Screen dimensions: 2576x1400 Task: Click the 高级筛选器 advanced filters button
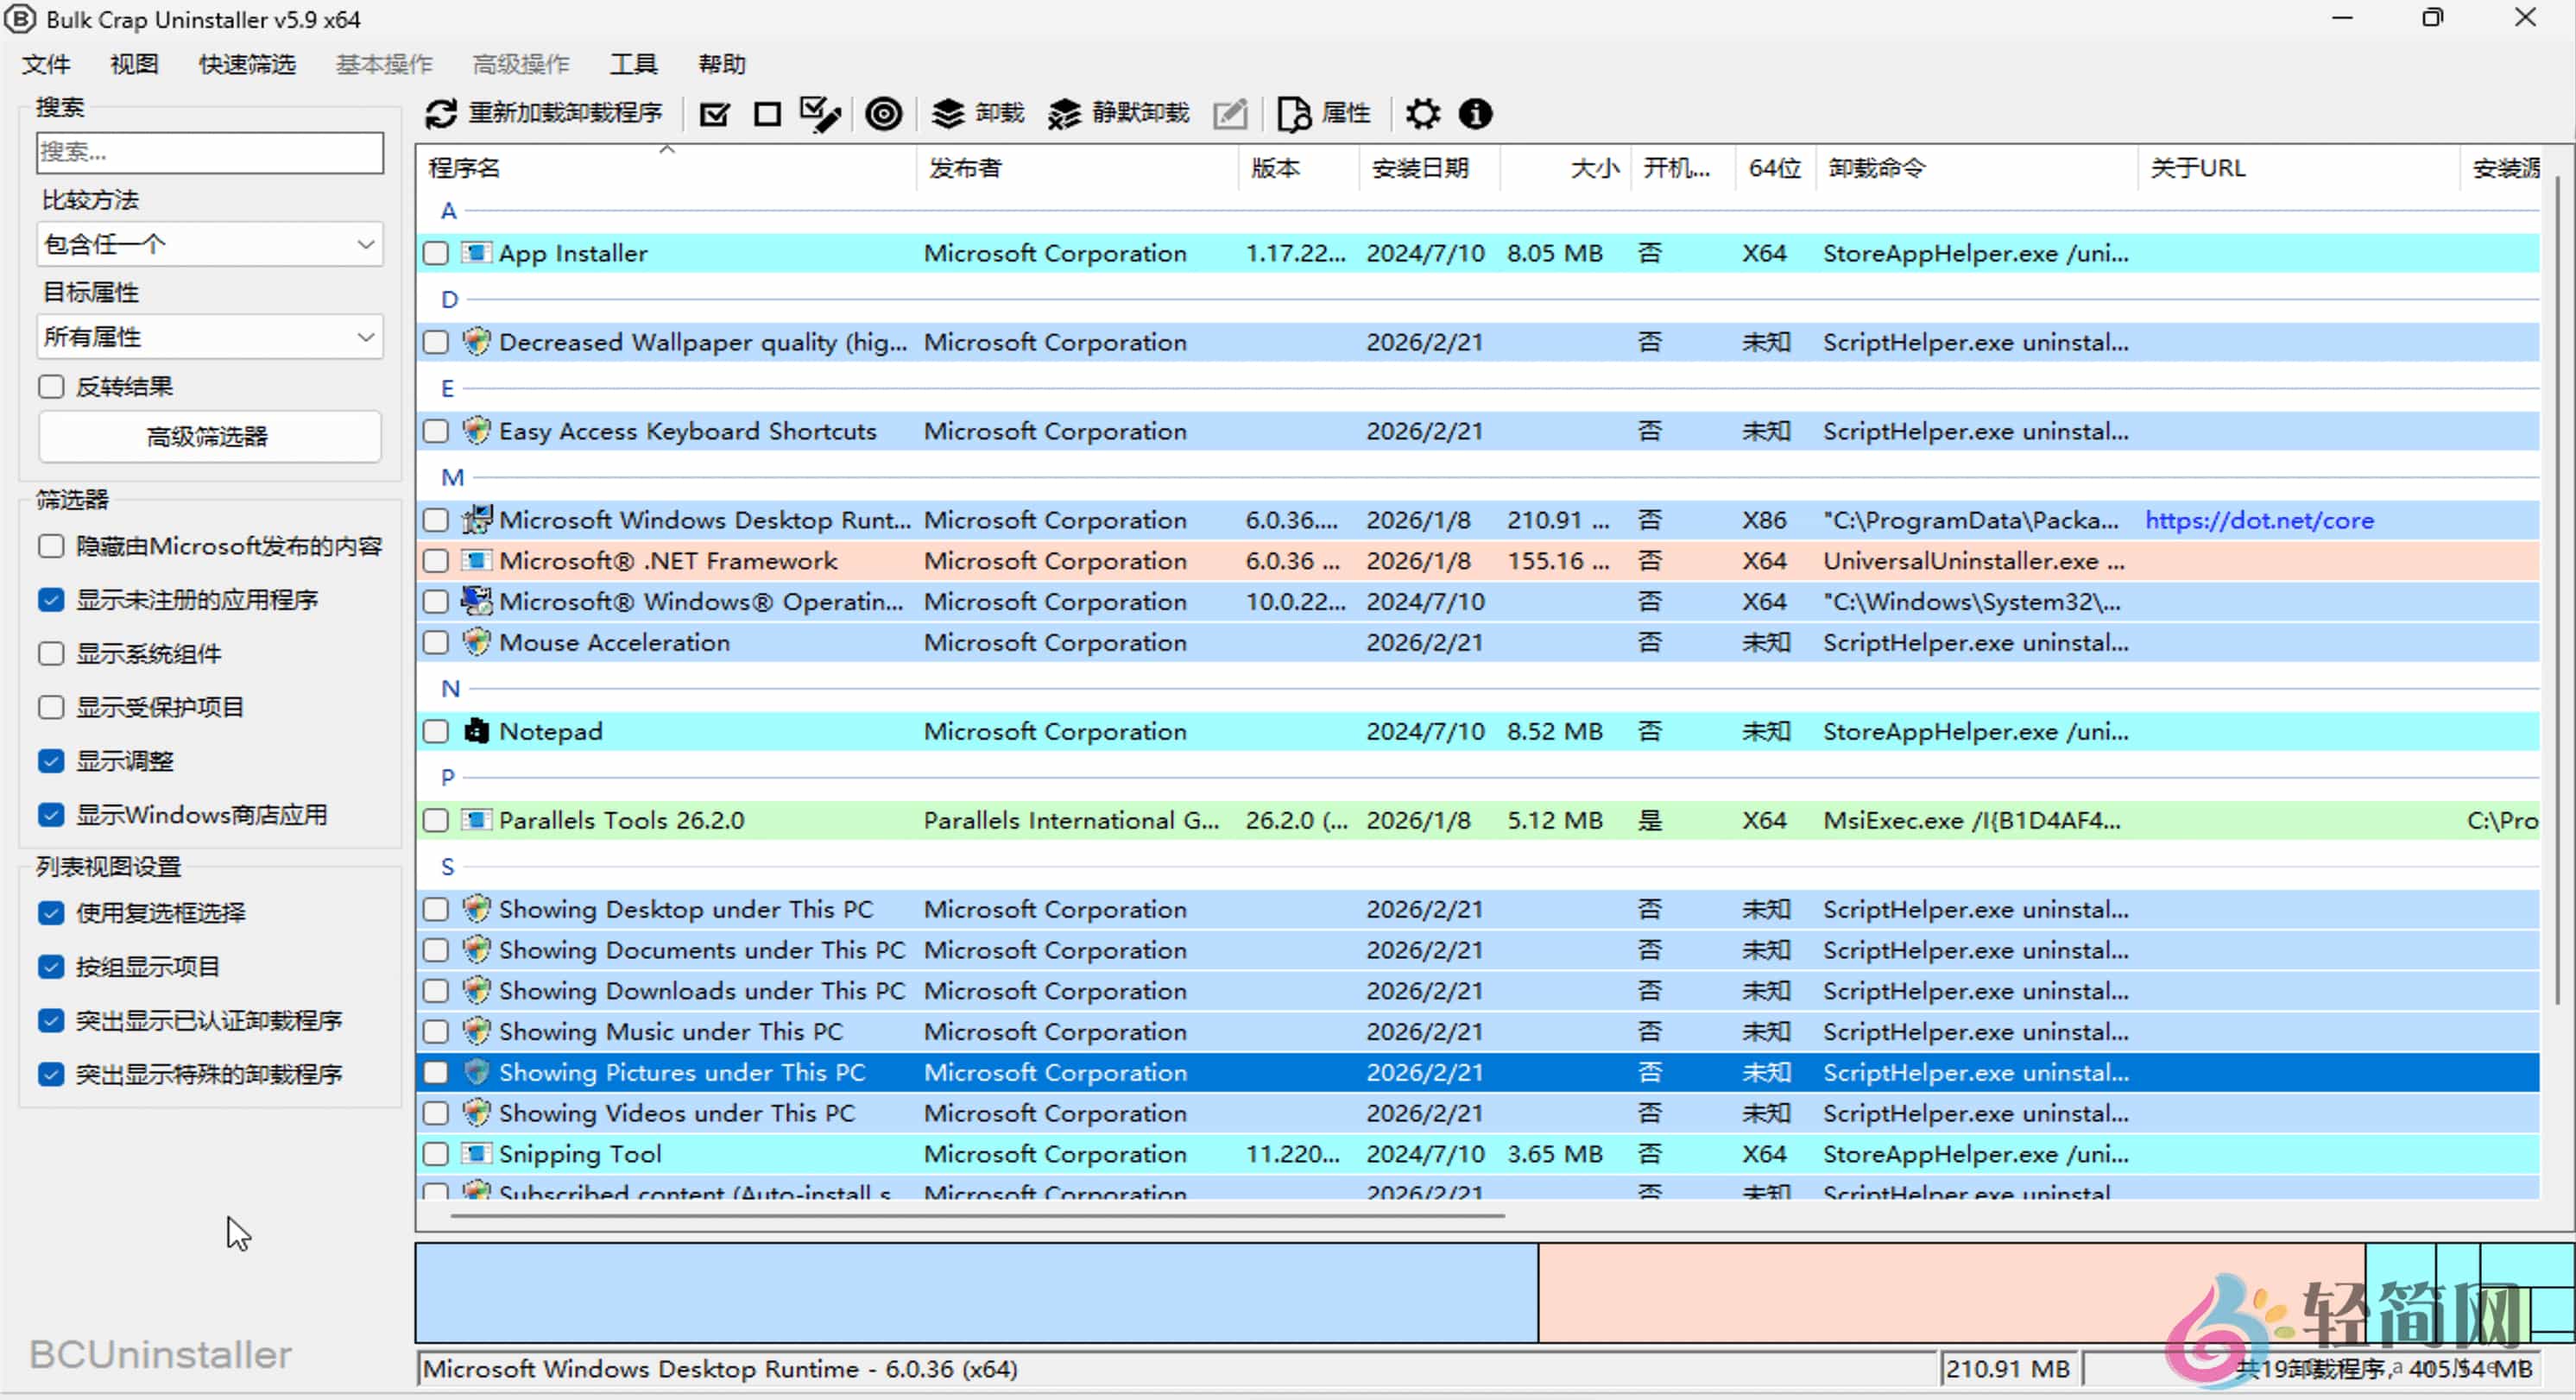pyautogui.click(x=209, y=436)
